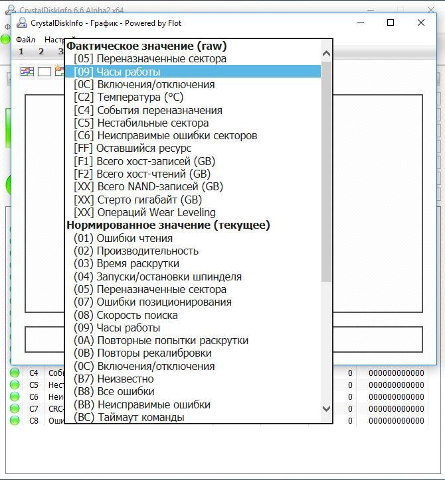
Task: Click C5 attribute ID in main window
Action: click(34, 385)
